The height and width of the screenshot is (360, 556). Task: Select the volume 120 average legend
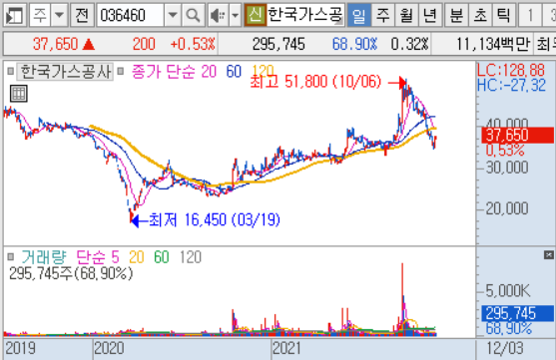[191, 257]
